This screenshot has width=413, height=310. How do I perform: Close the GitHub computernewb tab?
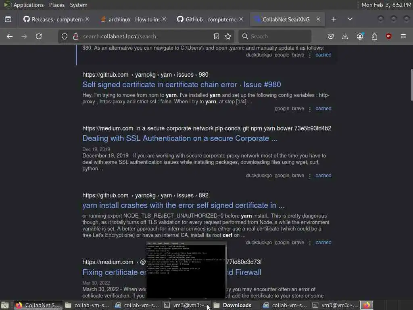241,19
